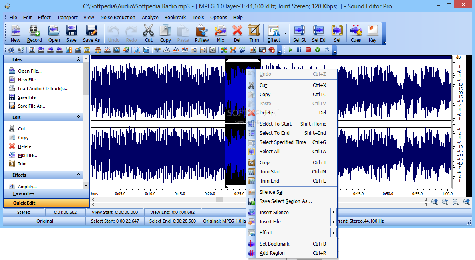Viewport: 475px width, 260px height.
Task: Click the Trim toolbar icon
Action: pos(254,33)
